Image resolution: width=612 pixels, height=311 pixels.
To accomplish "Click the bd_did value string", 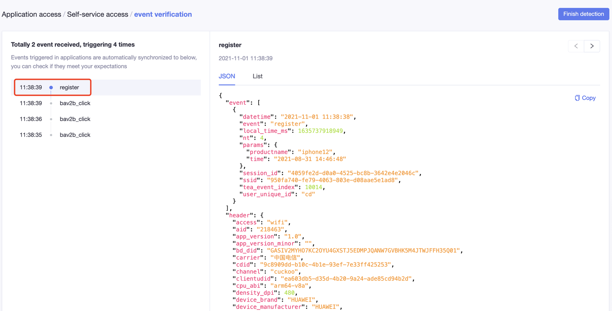I will click(363, 251).
